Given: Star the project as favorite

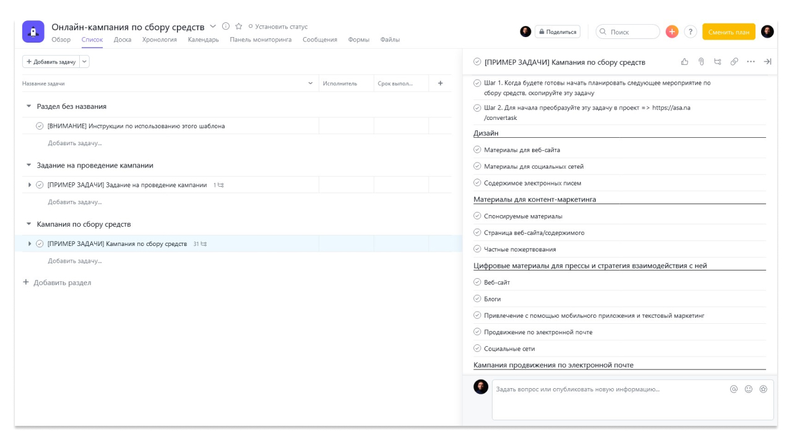Looking at the screenshot, I should 239,27.
